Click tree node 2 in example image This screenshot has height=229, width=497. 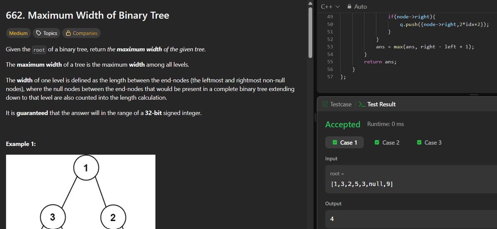113,218
